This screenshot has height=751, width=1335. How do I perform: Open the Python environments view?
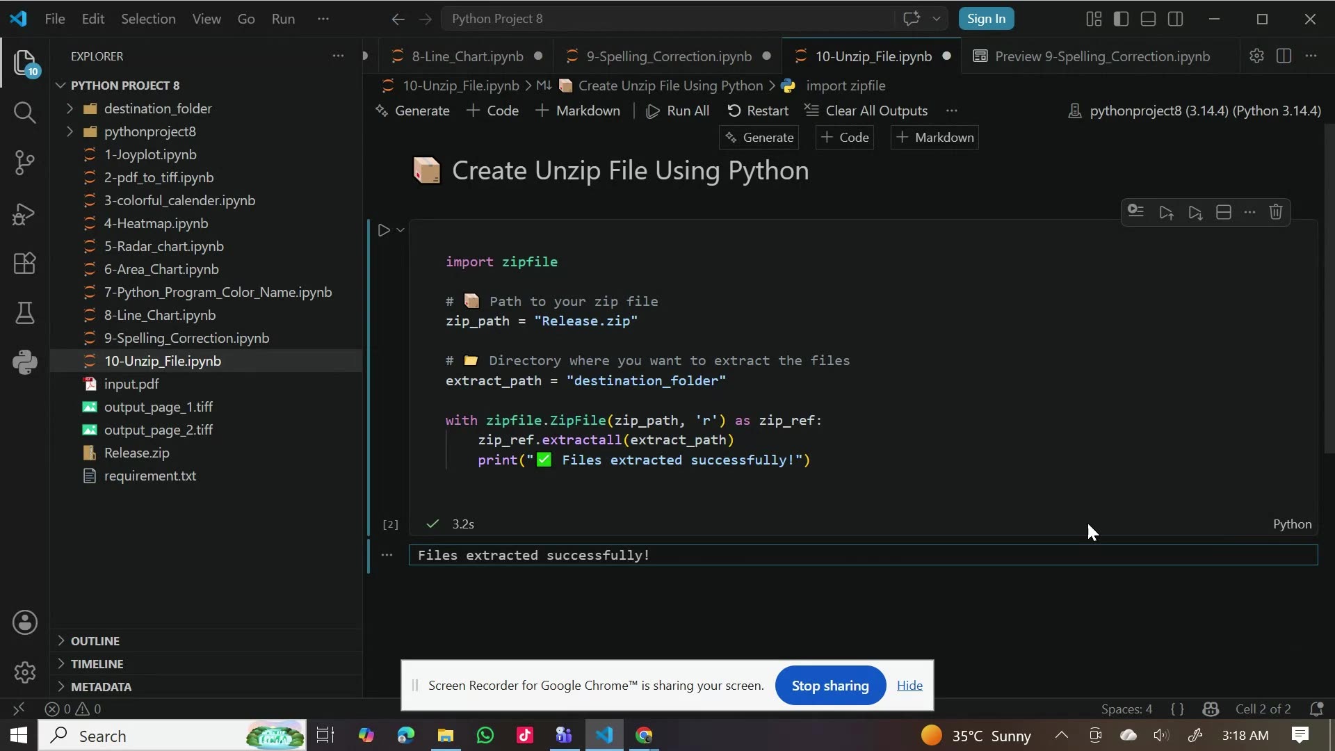[x=25, y=362]
